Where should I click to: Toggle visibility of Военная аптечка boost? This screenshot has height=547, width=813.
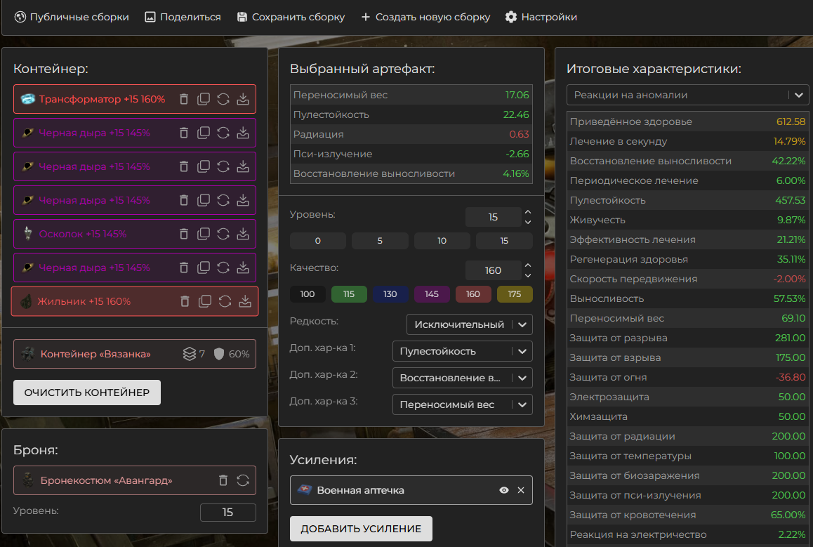pyautogui.click(x=503, y=490)
